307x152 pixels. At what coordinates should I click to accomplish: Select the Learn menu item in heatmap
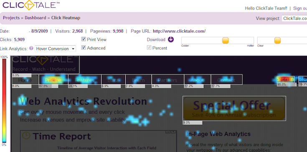pos(138,80)
